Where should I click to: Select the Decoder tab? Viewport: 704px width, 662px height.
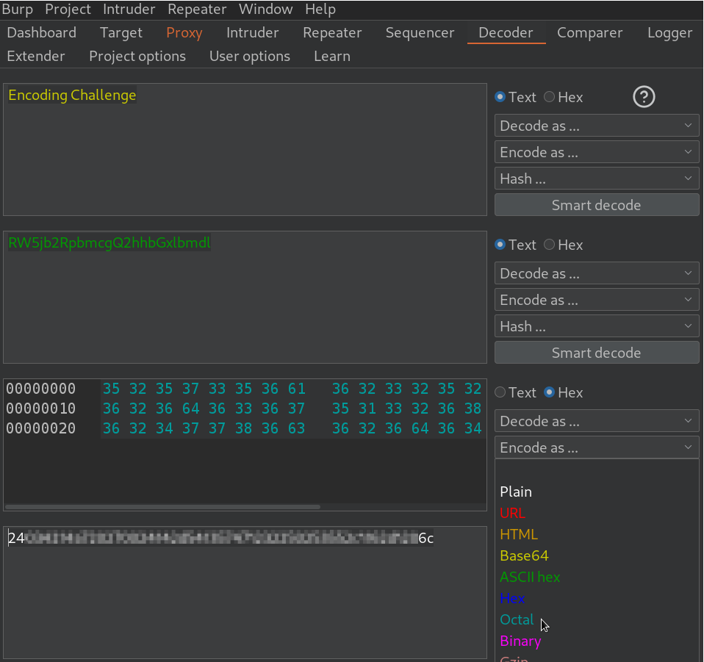point(506,33)
